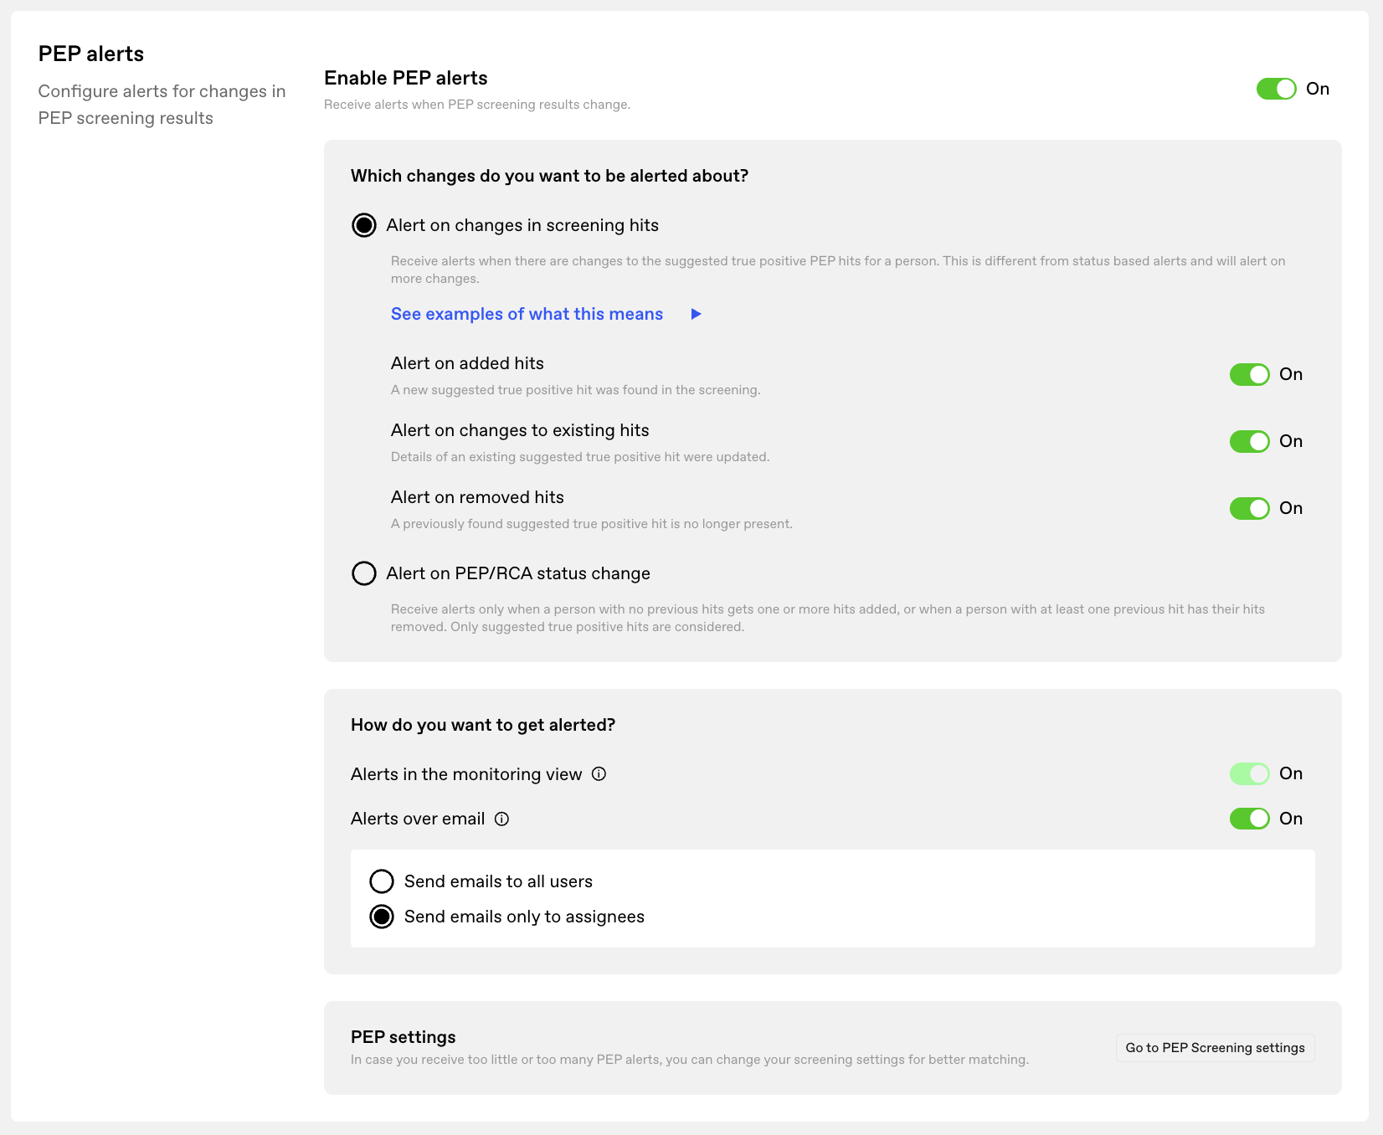Image resolution: width=1383 pixels, height=1135 pixels.
Task: Toggle Alerts in the monitoring view switch
Action: pyautogui.click(x=1249, y=773)
